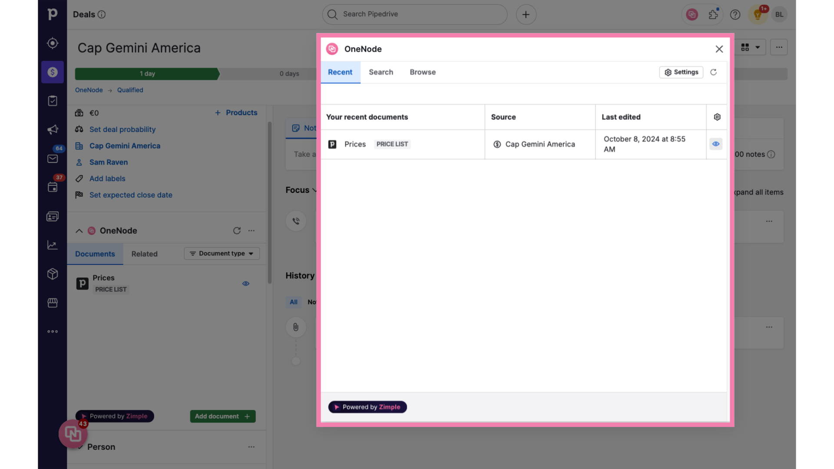Toggle eye icon for Prices in modal table
The width and height of the screenshot is (834, 469).
click(716, 144)
